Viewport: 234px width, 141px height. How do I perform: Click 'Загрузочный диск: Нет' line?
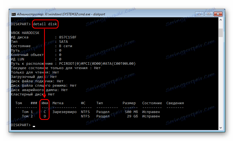pos(34,77)
